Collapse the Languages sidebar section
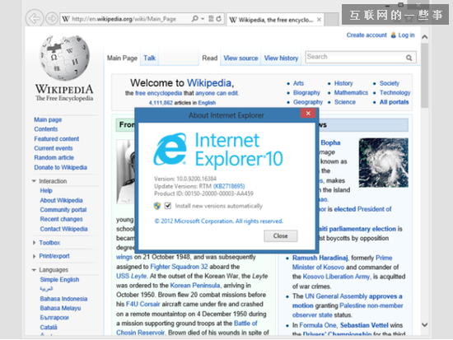Image resolution: width=453 pixels, height=340 pixels. coord(34,270)
